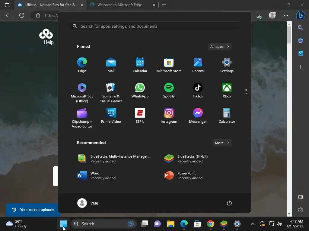Open Edge sidebar search
Viewport: 309px width, 231px height.
pos(300,28)
